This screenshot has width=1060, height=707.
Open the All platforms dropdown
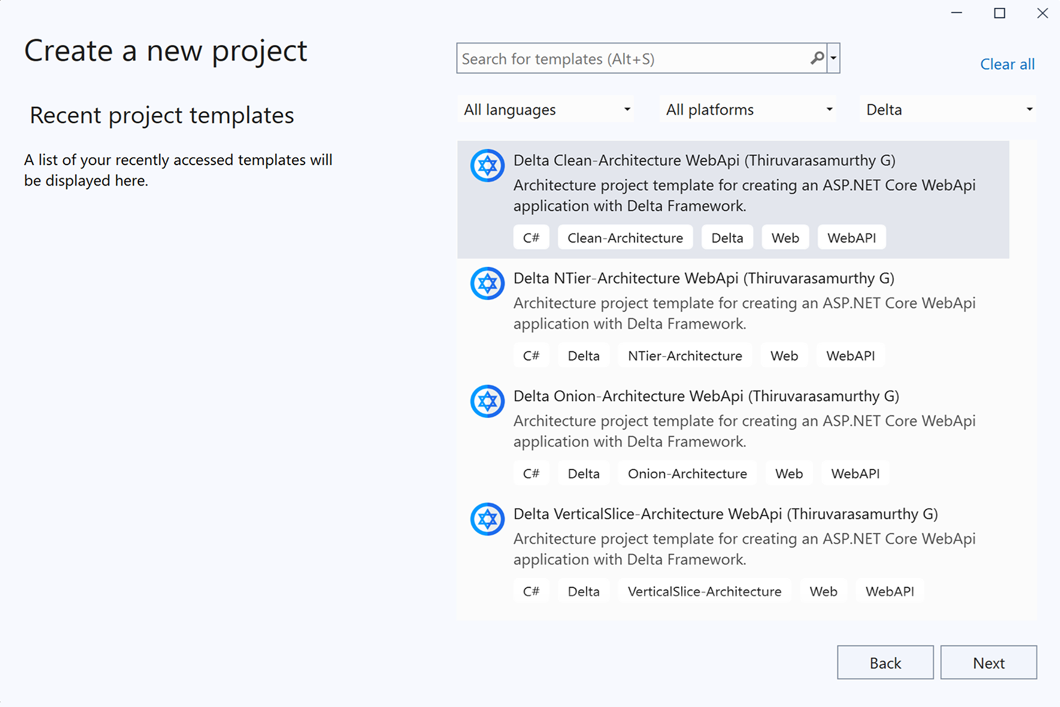(x=748, y=110)
